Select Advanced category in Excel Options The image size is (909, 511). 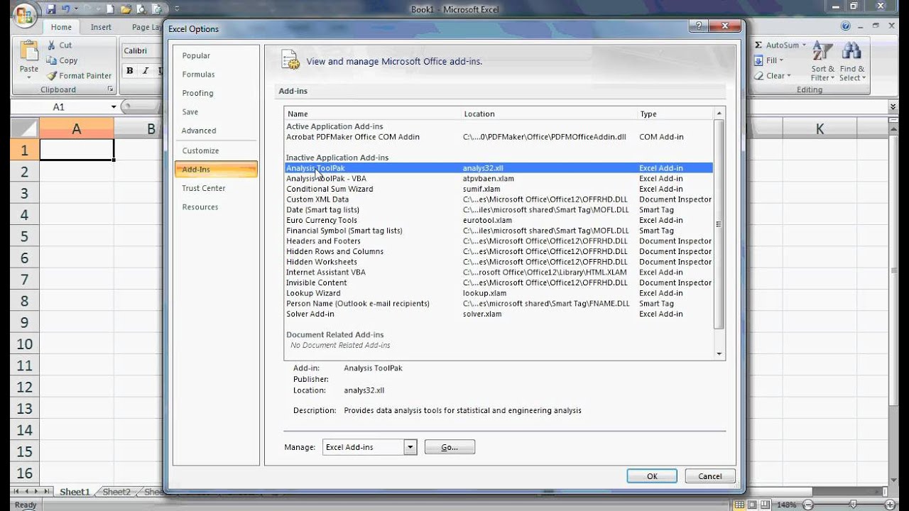coord(199,131)
